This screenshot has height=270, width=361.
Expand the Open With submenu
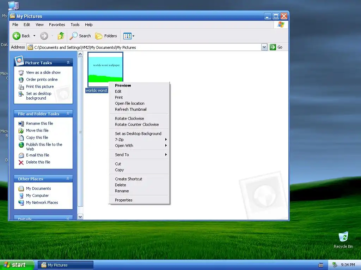coord(139,146)
